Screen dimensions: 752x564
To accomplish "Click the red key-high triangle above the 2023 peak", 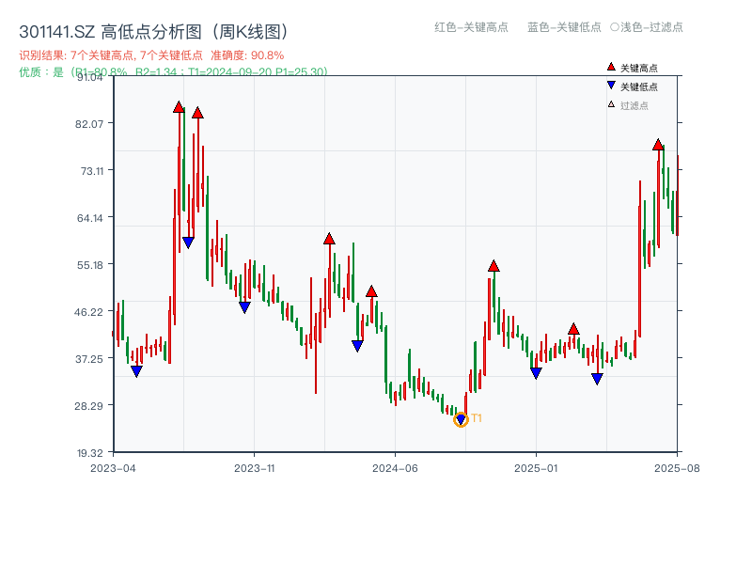I will [179, 108].
